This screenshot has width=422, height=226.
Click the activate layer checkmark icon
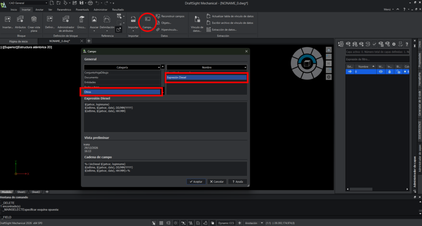(x=374, y=44)
